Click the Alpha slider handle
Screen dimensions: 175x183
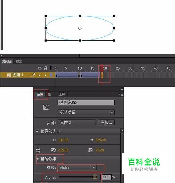click(95, 176)
